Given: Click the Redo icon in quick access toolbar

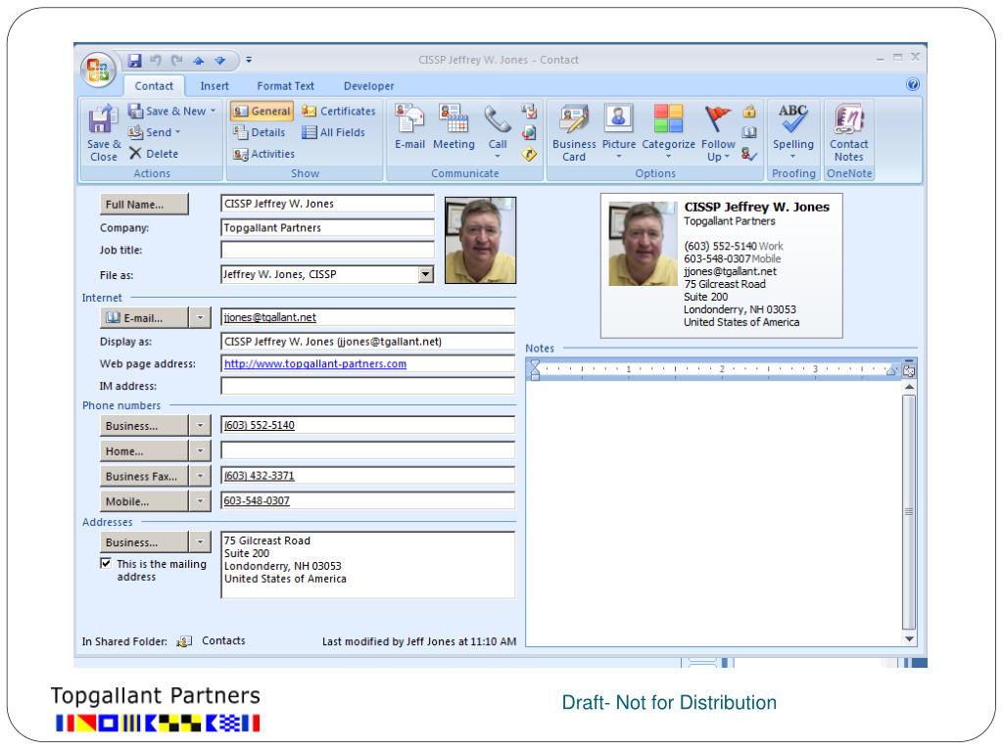Looking at the screenshot, I should (177, 60).
